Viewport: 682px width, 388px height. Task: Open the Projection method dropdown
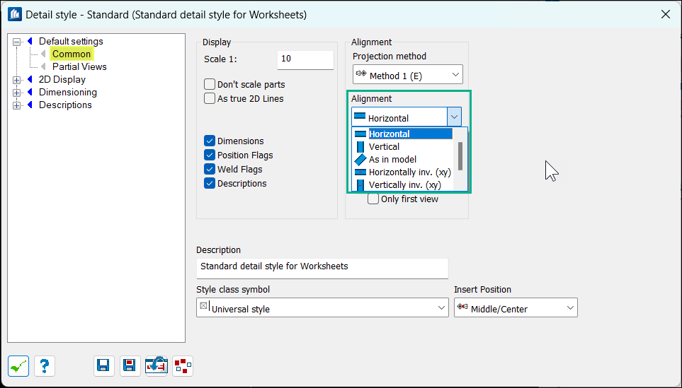coord(407,75)
